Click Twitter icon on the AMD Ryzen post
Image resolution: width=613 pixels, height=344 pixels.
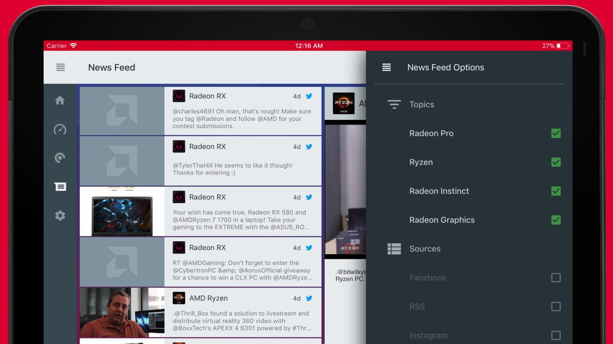point(309,298)
